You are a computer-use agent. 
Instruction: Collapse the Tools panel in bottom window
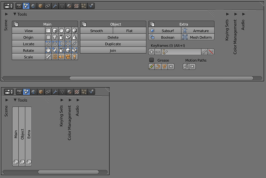click(x=15, y=100)
